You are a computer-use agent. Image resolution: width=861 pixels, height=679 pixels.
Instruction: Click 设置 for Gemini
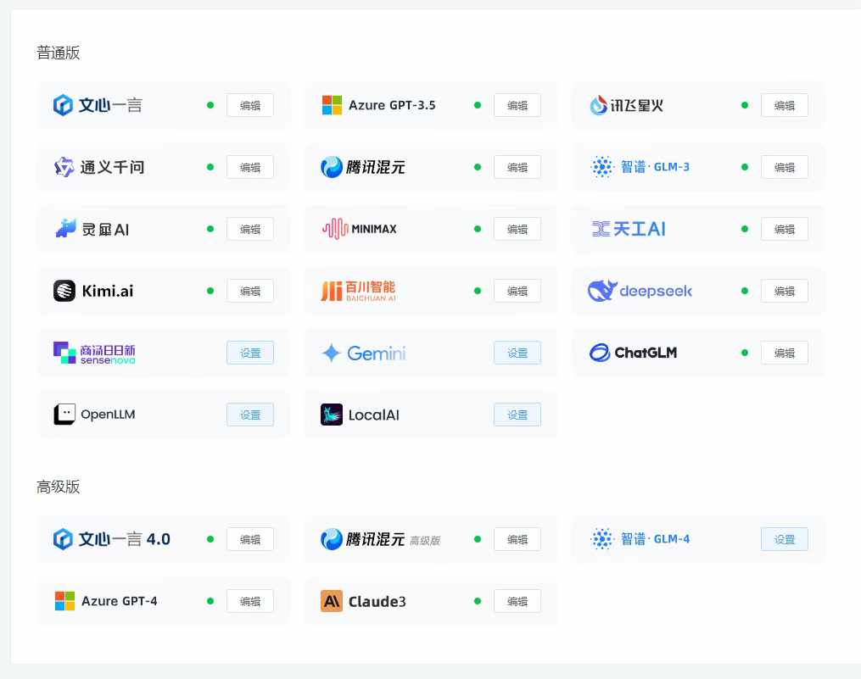click(517, 353)
